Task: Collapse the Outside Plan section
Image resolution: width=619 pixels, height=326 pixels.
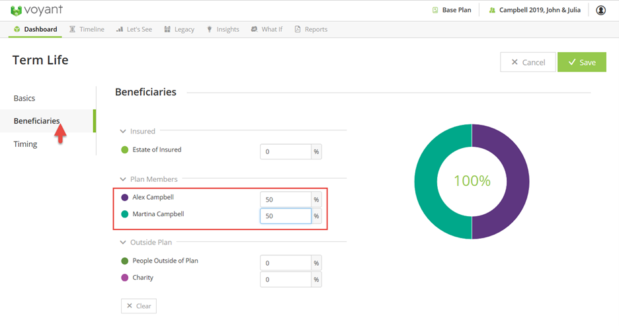Action: (x=123, y=243)
